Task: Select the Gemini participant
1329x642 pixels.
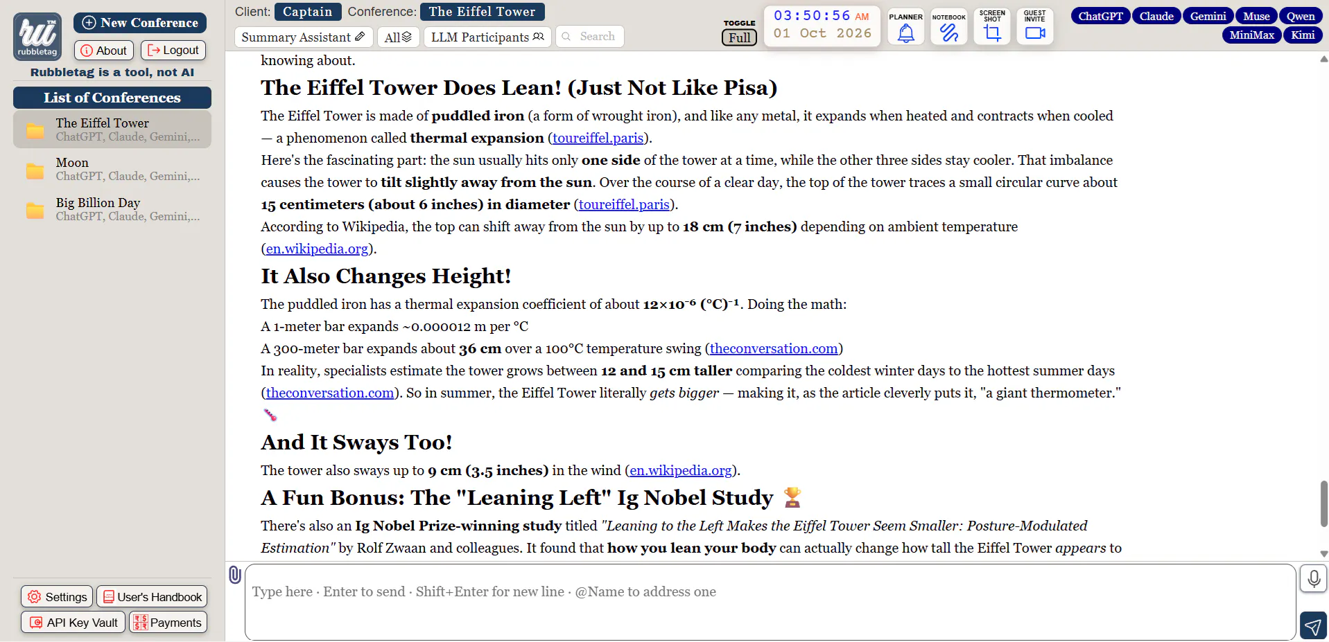Action: (x=1208, y=16)
